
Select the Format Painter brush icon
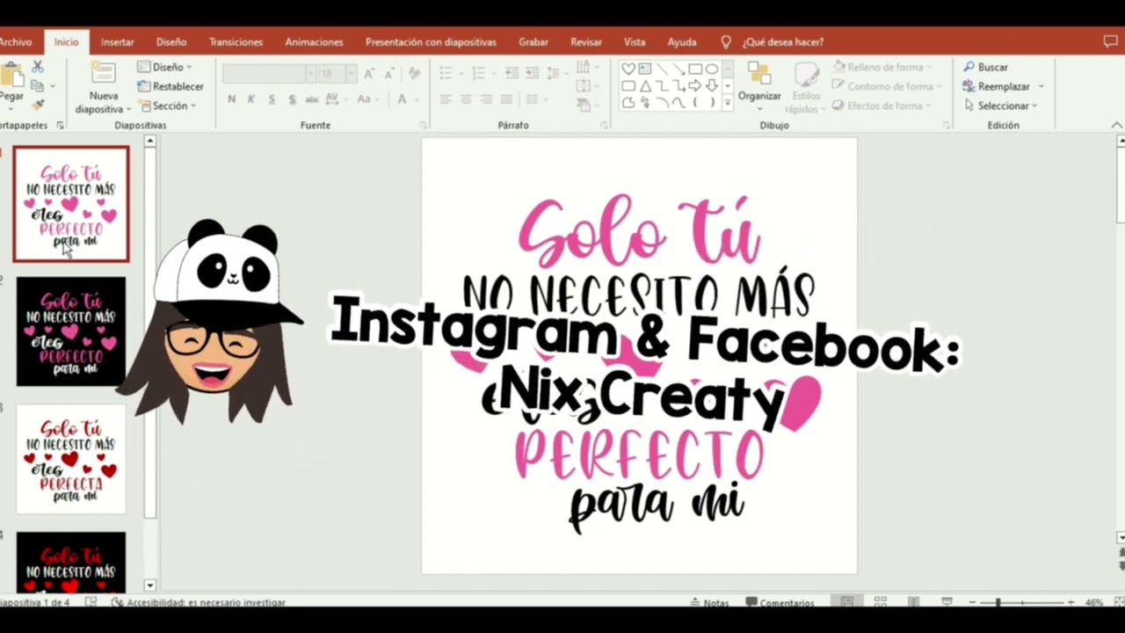37,105
